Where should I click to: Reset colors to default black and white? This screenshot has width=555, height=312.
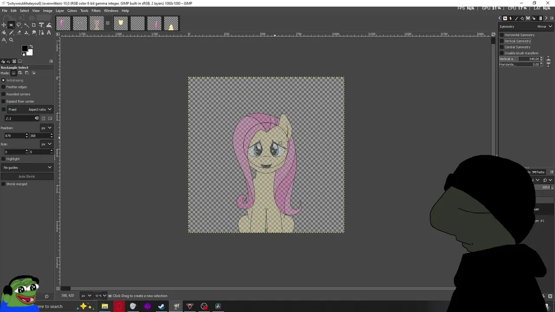click(x=23, y=54)
